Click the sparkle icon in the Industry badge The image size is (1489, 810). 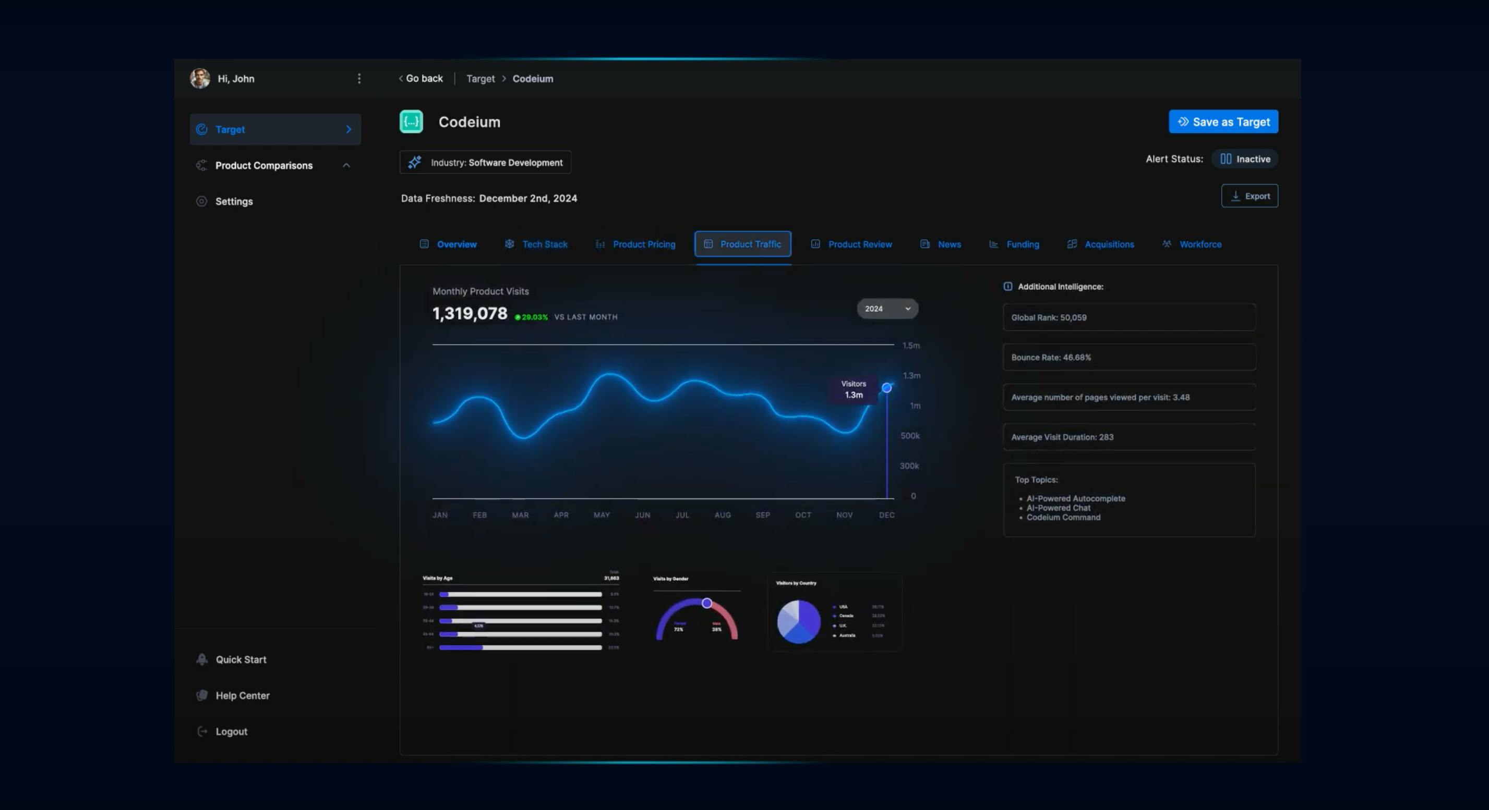(x=414, y=162)
